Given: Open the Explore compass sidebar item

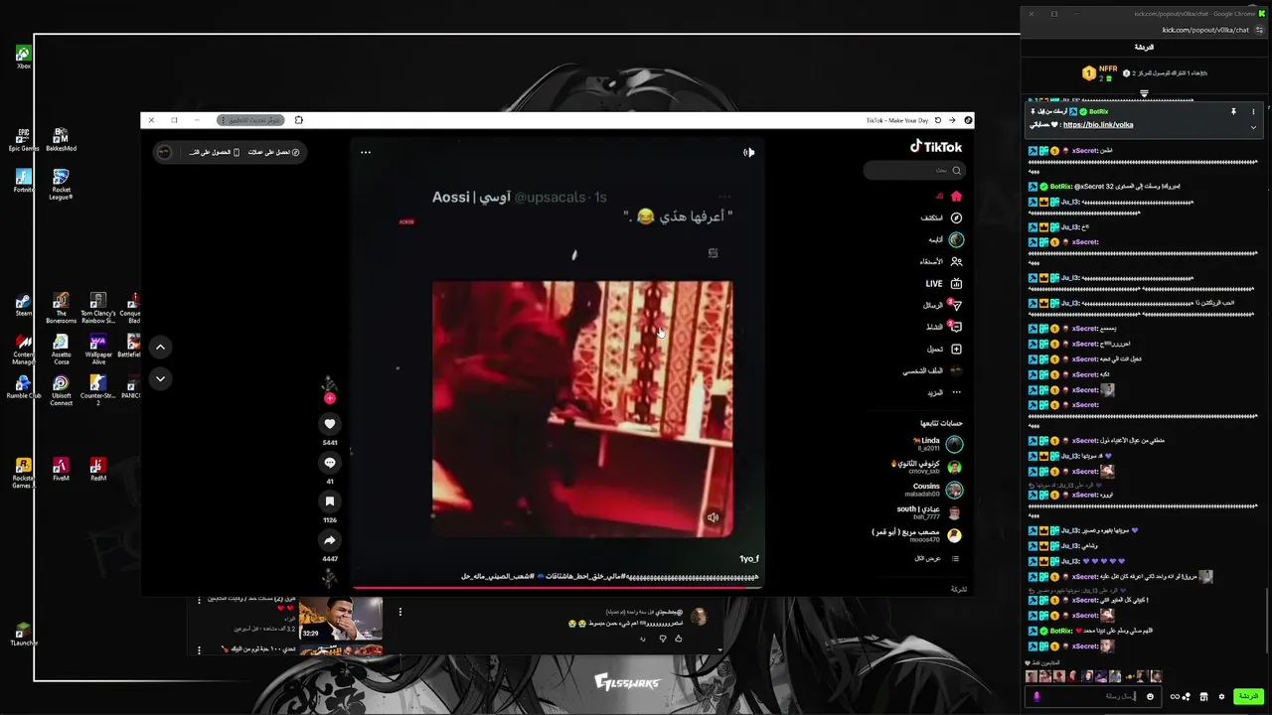Looking at the screenshot, I should click(956, 217).
